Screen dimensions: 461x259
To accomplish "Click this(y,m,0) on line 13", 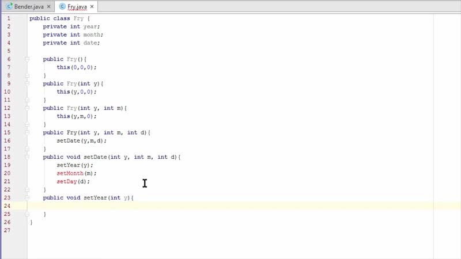I will 77,116.
